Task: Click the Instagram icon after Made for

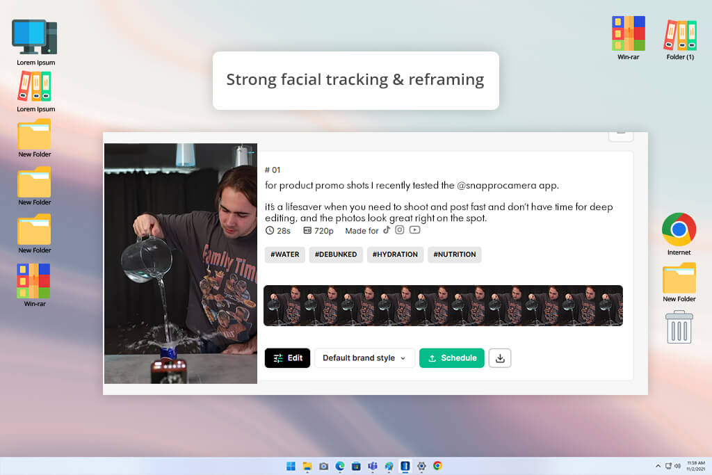Action: (400, 230)
